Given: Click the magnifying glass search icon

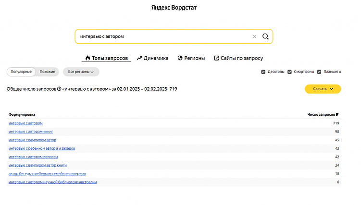Looking at the screenshot, I should tap(265, 36).
